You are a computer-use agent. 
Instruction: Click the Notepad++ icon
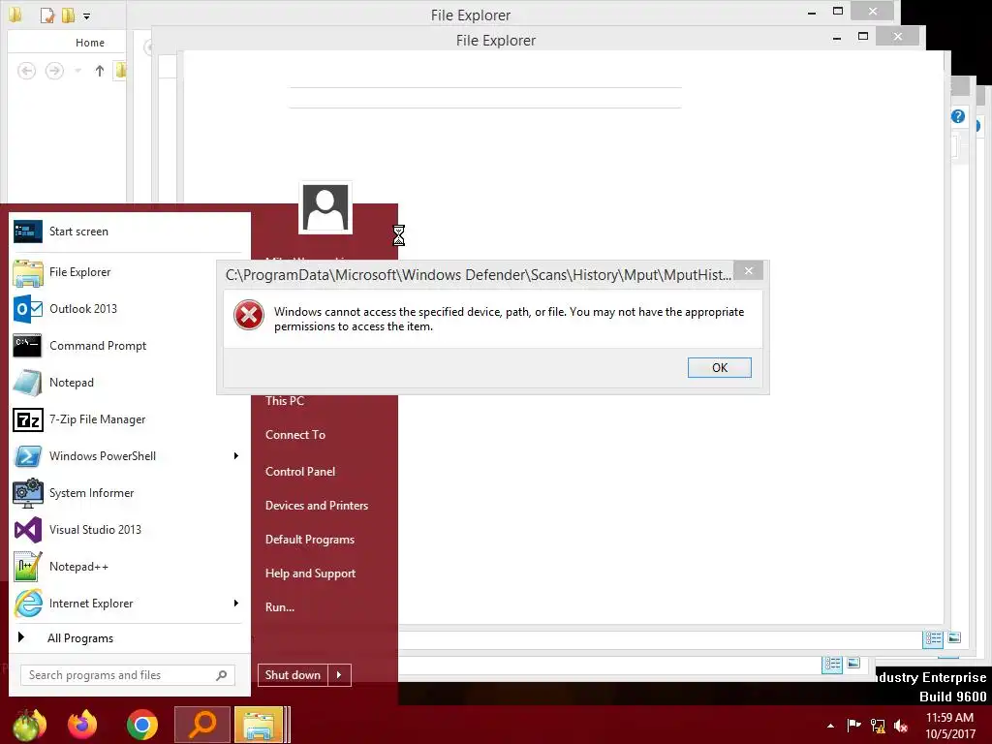(28, 567)
